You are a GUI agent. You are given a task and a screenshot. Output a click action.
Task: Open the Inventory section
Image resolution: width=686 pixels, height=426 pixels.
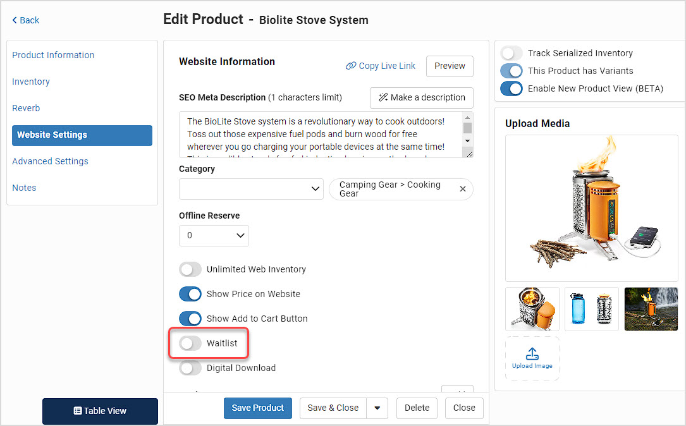pos(30,82)
